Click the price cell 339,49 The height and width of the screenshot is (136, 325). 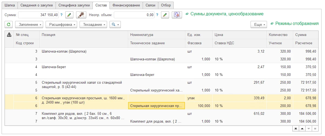[239, 98]
